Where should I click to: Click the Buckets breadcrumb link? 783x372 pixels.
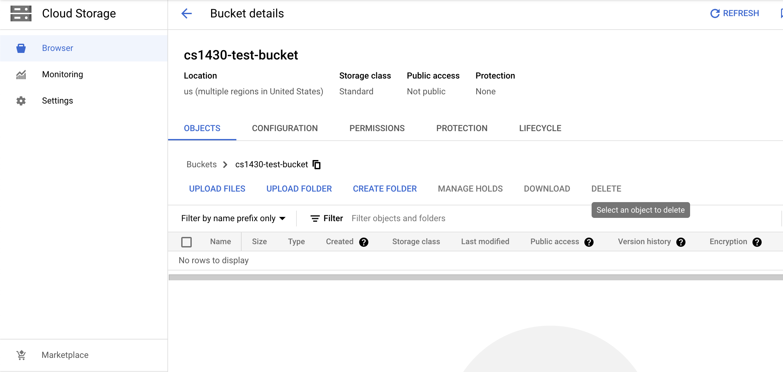click(202, 164)
